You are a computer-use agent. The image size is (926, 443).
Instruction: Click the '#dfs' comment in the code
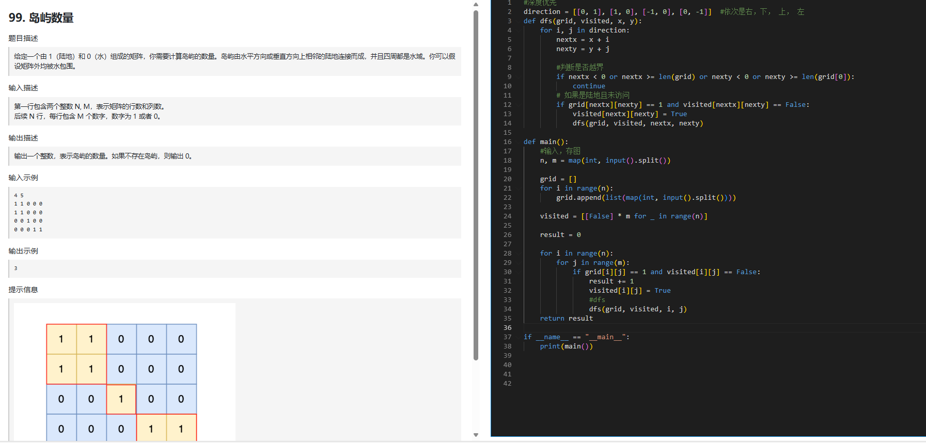597,300
